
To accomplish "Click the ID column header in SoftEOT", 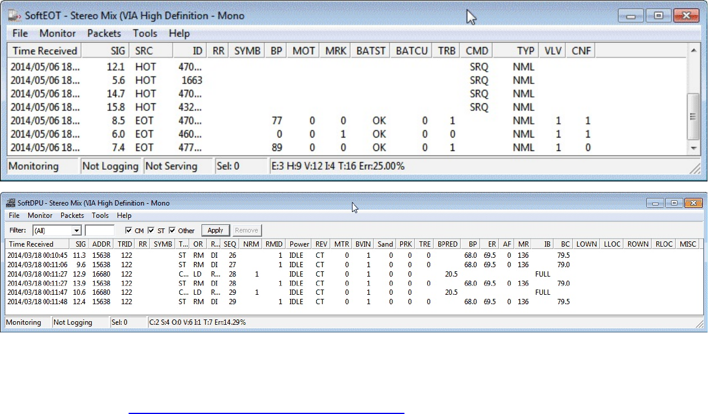I will click(189, 51).
